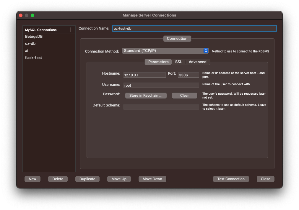Delete the selected connection
The width and height of the screenshot is (299, 210).
click(58, 179)
